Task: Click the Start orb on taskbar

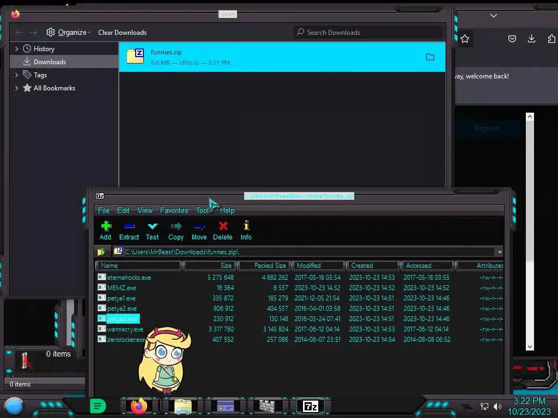Action: click(x=14, y=406)
